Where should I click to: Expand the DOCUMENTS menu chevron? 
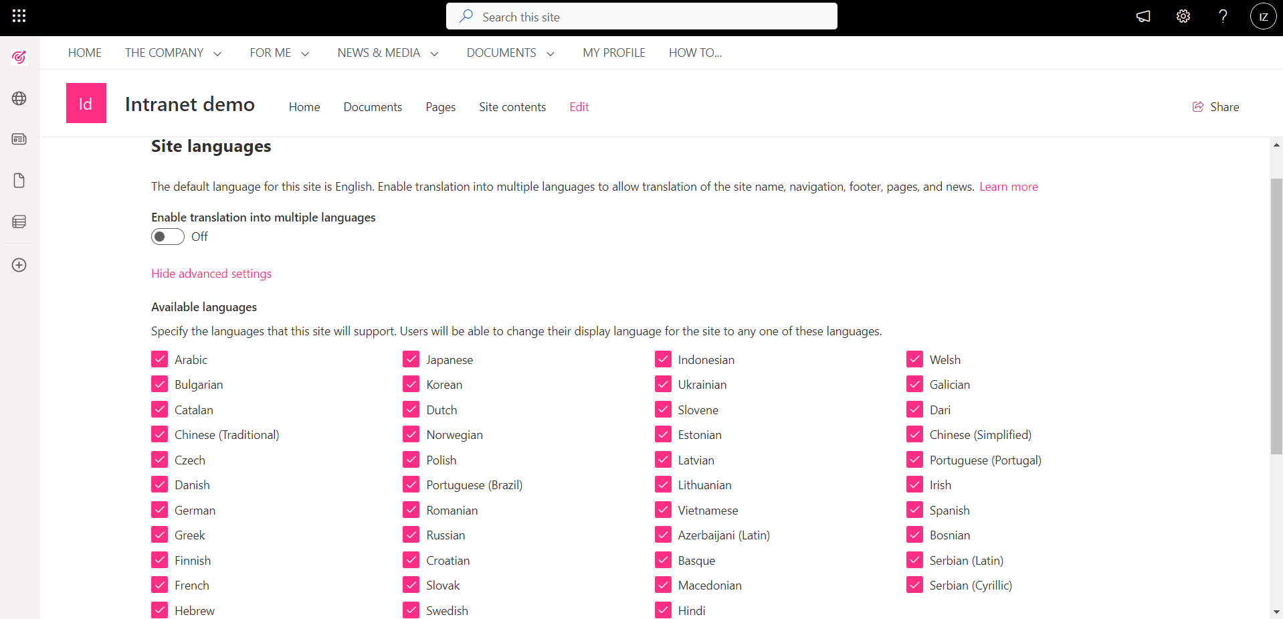coord(551,54)
